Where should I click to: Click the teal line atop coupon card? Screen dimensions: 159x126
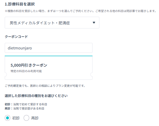click(49, 56)
